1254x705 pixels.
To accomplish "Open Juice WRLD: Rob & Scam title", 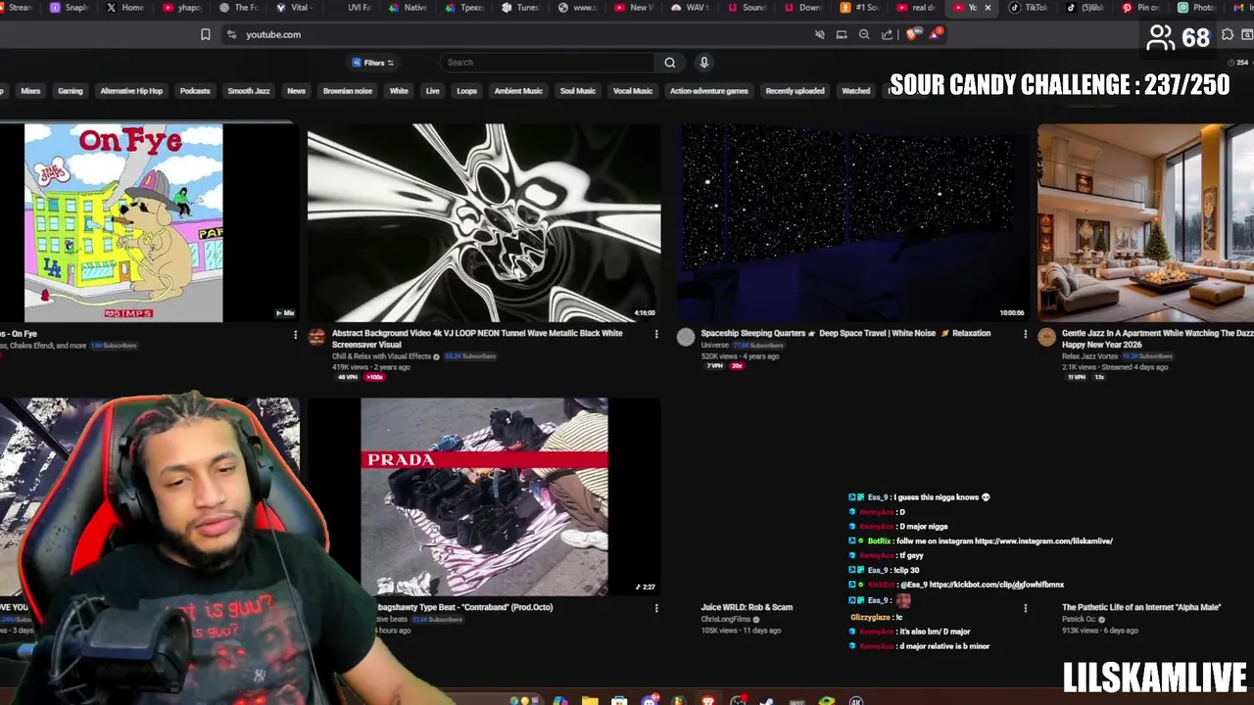I will [747, 607].
